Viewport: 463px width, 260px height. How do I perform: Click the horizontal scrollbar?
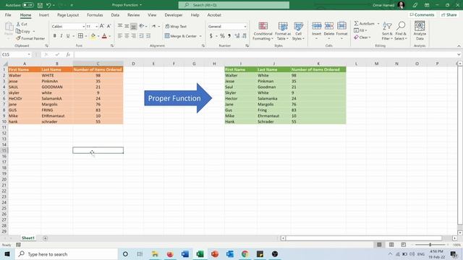(364, 238)
